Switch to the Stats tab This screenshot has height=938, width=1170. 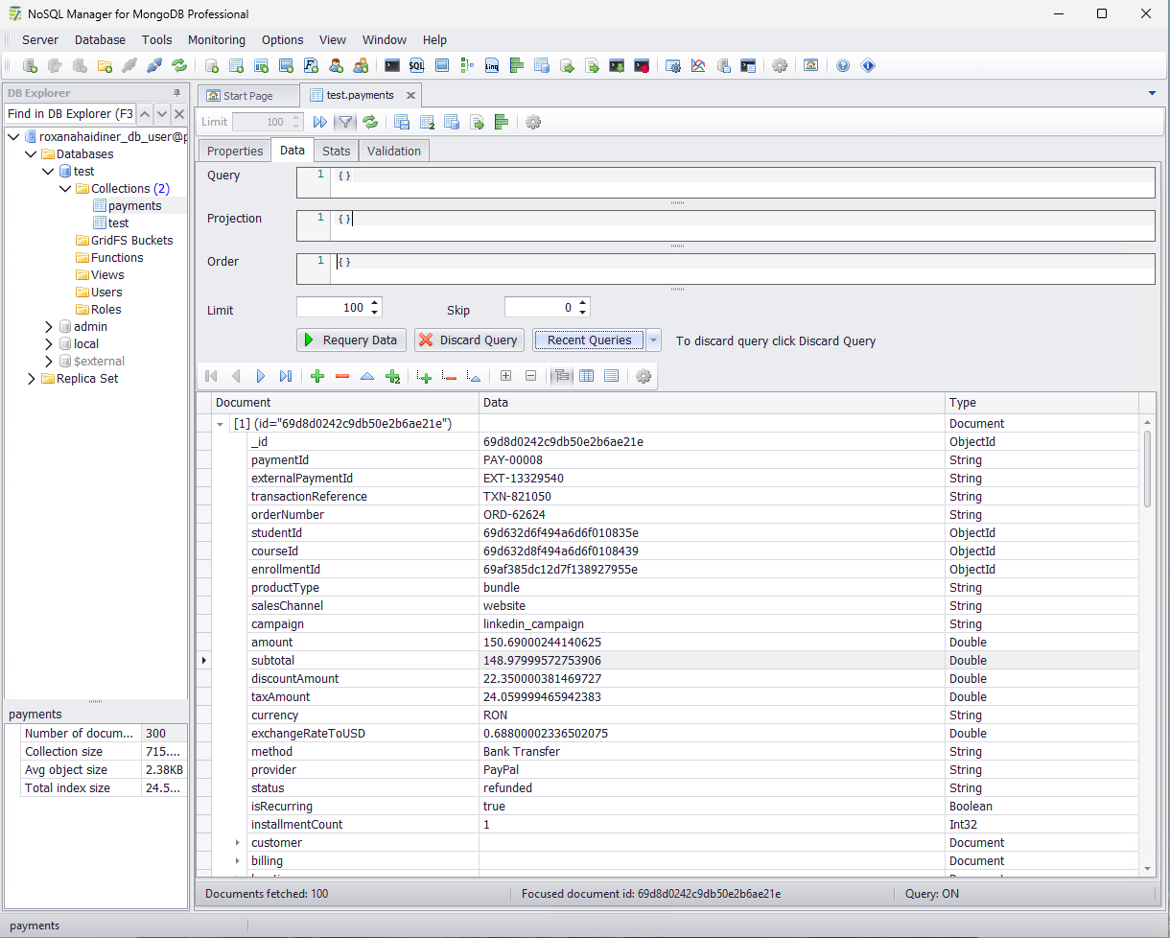337,151
